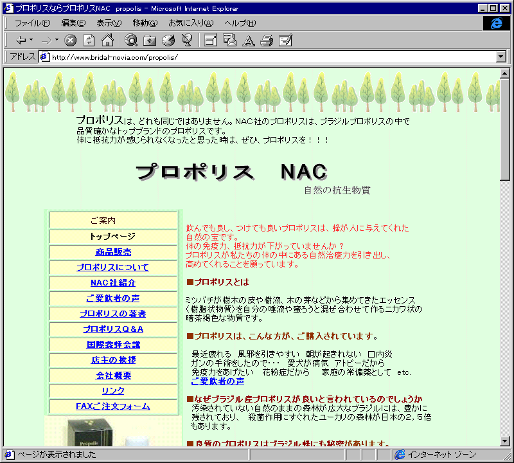Image resolution: width=514 pixels, height=463 pixels.
Task: Click the Font size 'A' toolbar icon
Action: tap(248, 41)
